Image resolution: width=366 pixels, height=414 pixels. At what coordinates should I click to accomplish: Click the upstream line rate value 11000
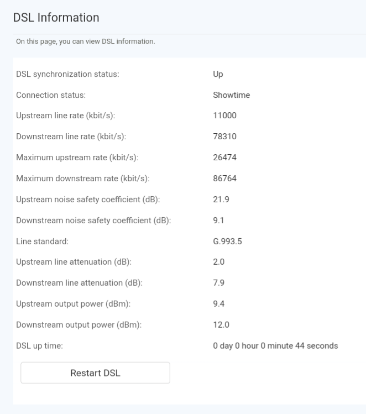coord(224,116)
